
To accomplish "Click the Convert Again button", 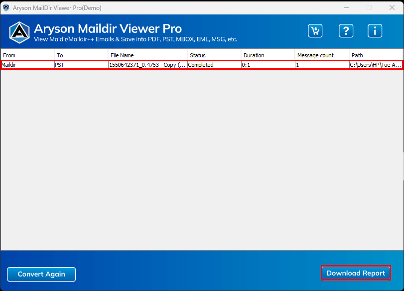I will [x=41, y=274].
